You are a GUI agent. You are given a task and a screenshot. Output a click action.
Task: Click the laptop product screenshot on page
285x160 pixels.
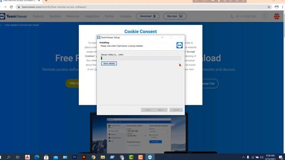(x=139, y=133)
